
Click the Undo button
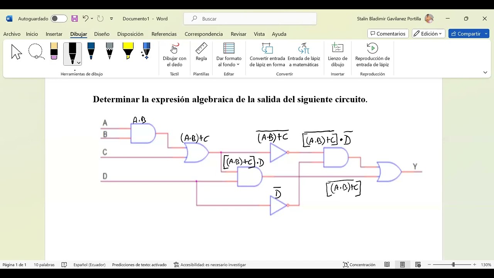click(x=86, y=18)
